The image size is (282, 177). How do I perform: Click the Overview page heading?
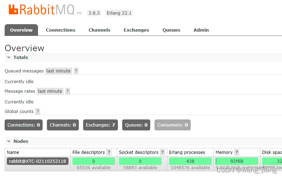pyautogui.click(x=25, y=48)
